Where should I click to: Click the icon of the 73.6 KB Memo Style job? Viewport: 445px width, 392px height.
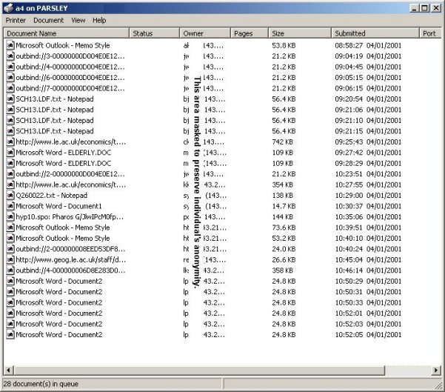click(10, 227)
